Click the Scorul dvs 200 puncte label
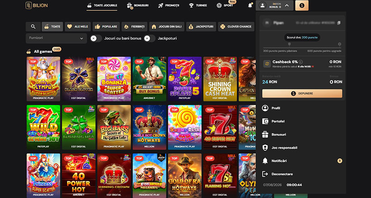 click(302, 38)
